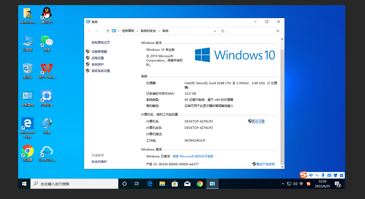365x199 pixels.
Task: Click the System window taskbar button
Action: [212, 184]
